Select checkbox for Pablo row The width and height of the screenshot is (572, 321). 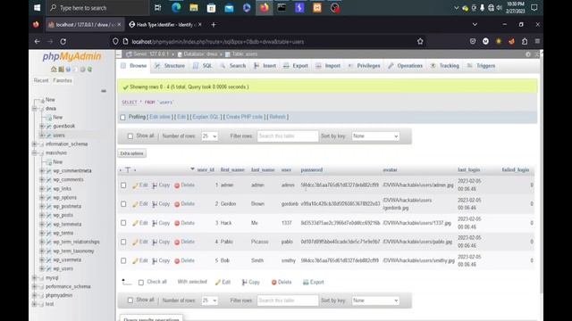point(123,242)
